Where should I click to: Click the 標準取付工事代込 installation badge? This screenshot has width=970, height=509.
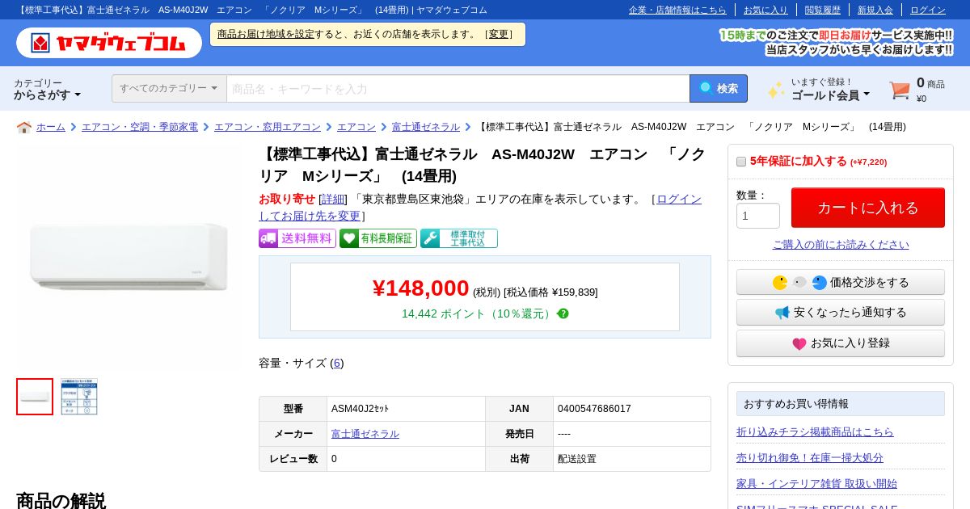point(459,238)
